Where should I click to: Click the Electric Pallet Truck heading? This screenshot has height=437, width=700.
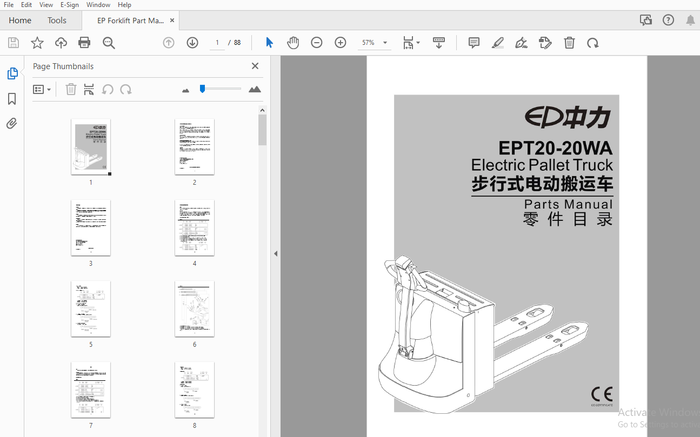[x=542, y=165]
